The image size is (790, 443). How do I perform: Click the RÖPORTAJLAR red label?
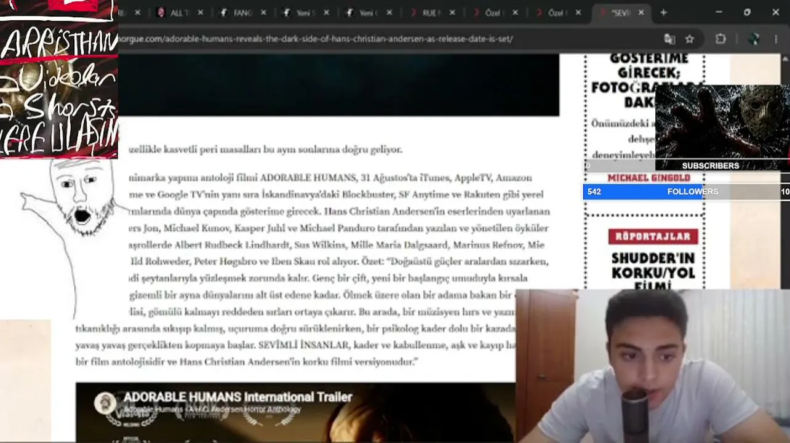coord(653,236)
